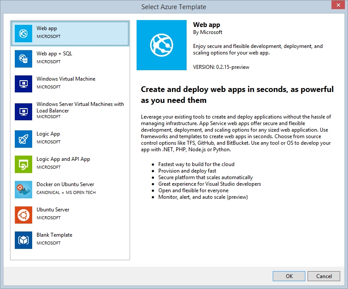Click Monitor, alert, and auto scale bullet
Viewport: 348px width, 289px height.
pyautogui.click(x=203, y=197)
